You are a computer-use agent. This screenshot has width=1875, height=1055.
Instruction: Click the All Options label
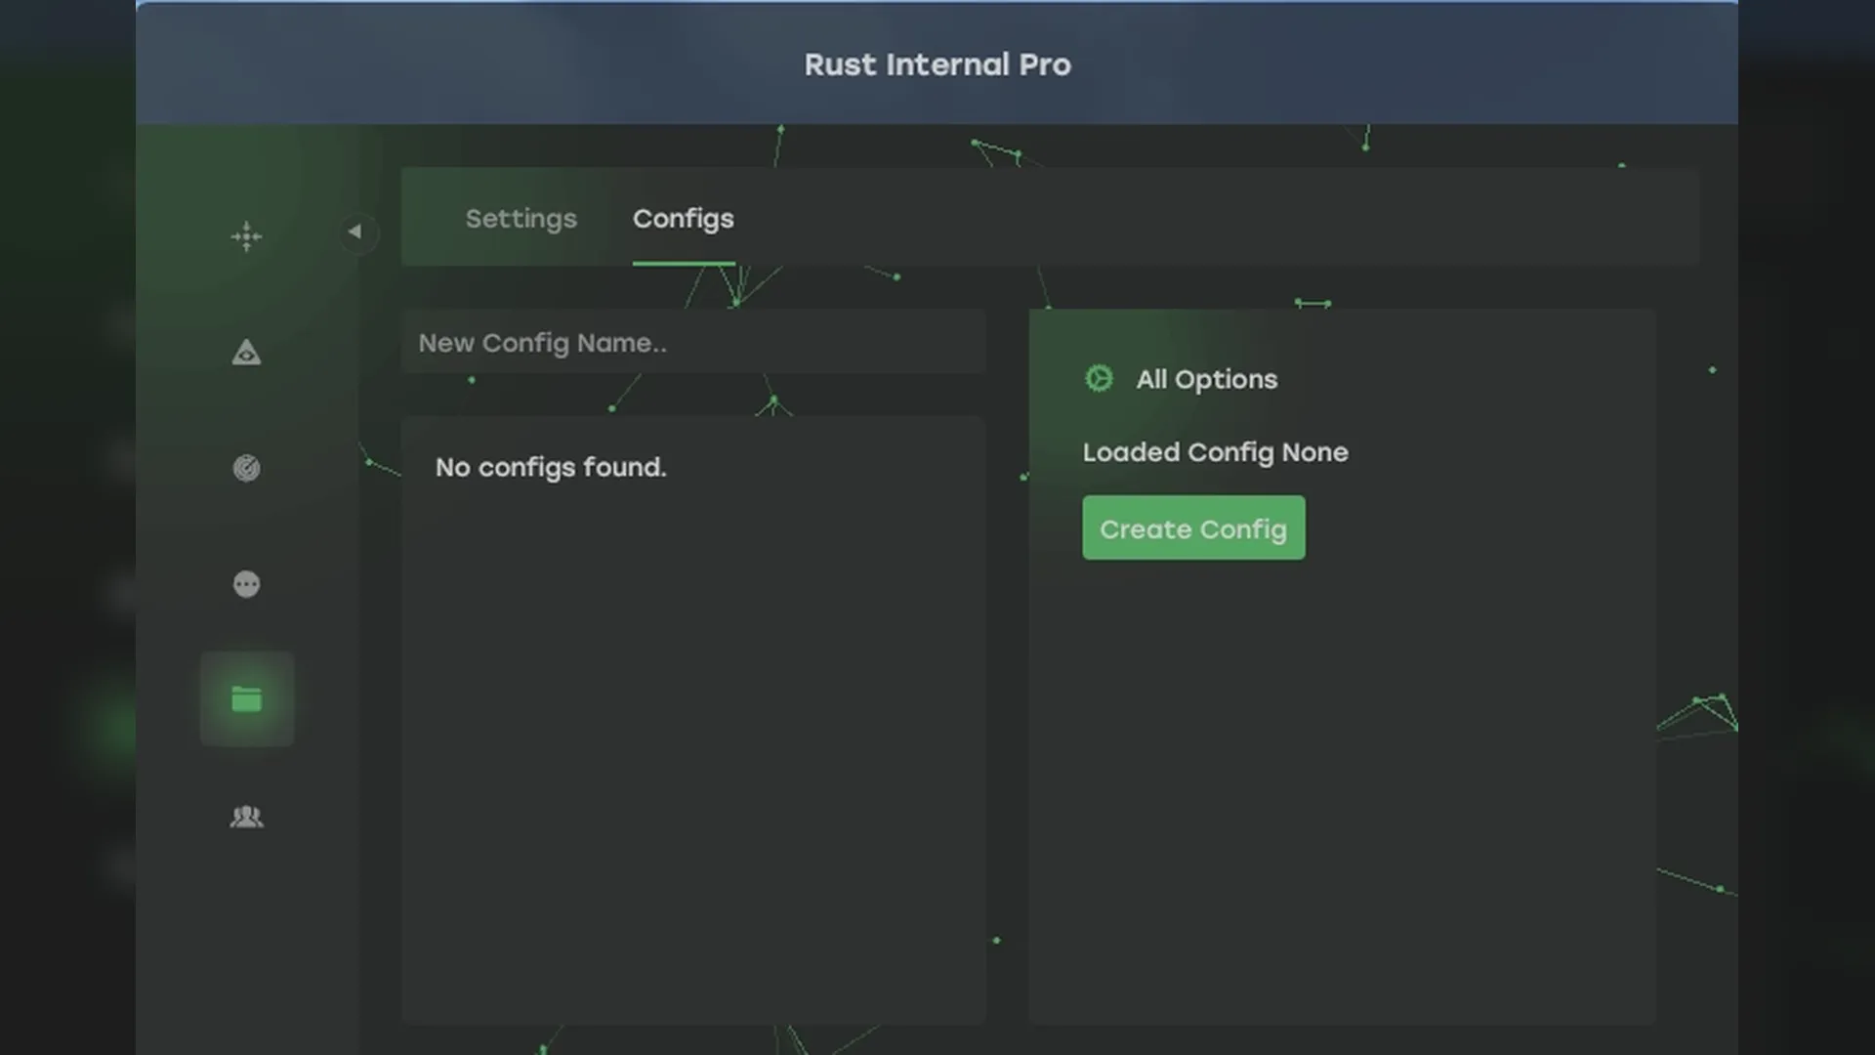click(1206, 379)
